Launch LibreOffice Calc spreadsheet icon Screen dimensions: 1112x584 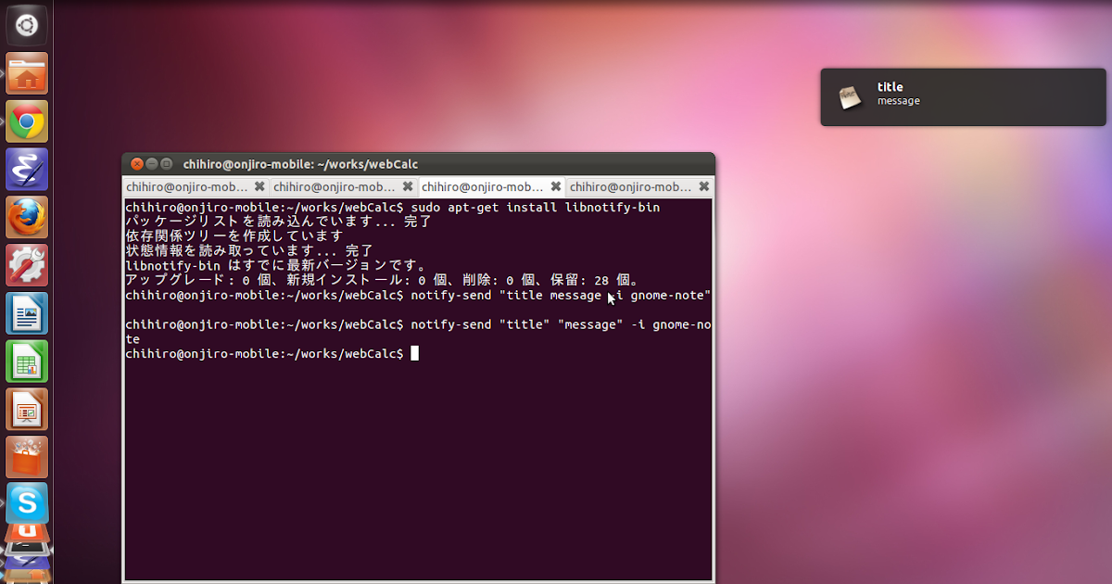click(26, 362)
